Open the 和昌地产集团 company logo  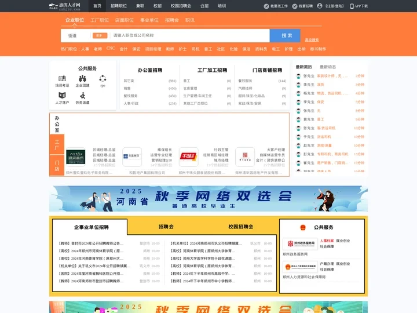132,156
